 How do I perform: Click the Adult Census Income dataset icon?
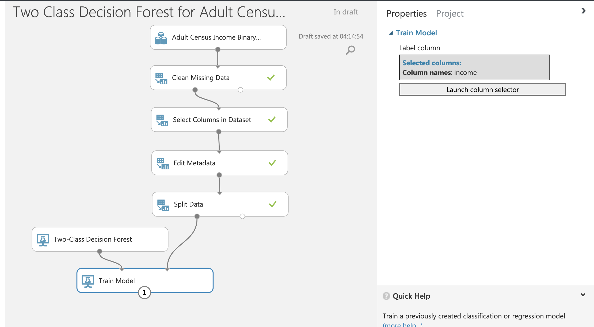click(x=161, y=37)
